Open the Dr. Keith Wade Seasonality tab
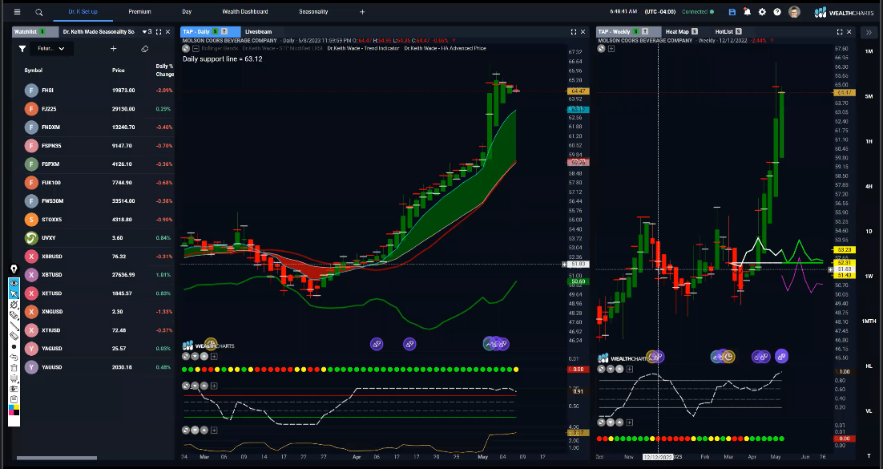 [99, 32]
